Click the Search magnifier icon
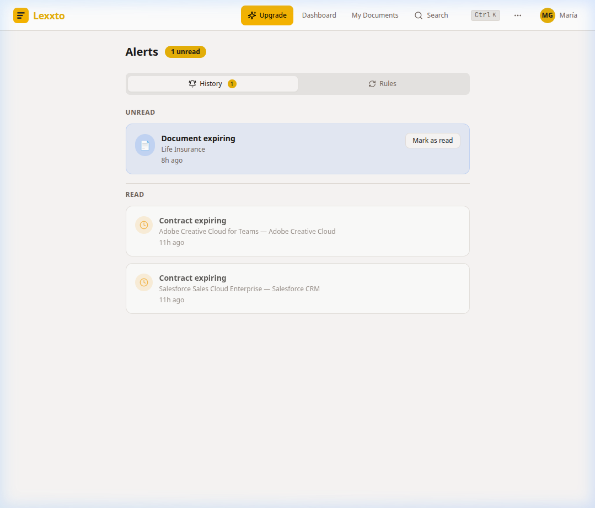This screenshot has height=508, width=595. [x=419, y=15]
